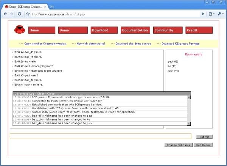Open a new browser tab

click(x=52, y=7)
